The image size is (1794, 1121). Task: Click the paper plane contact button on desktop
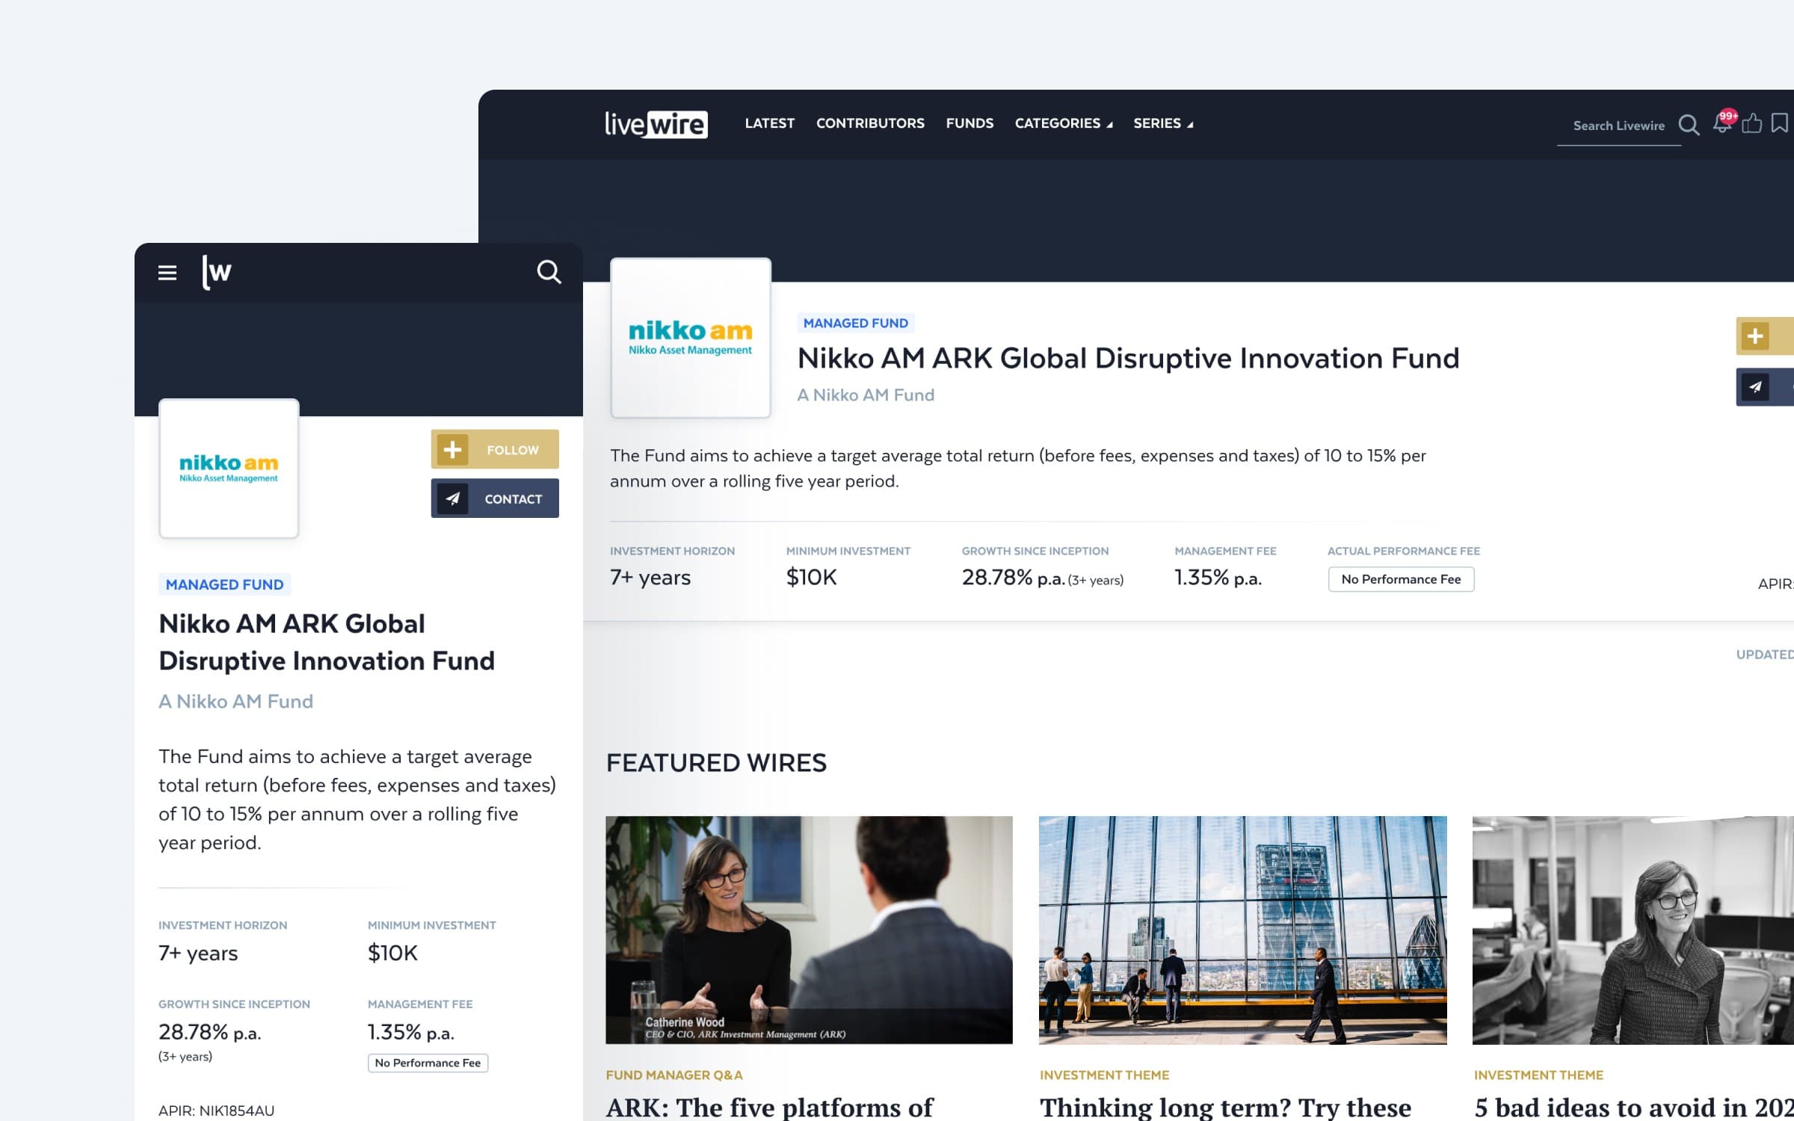(1765, 387)
